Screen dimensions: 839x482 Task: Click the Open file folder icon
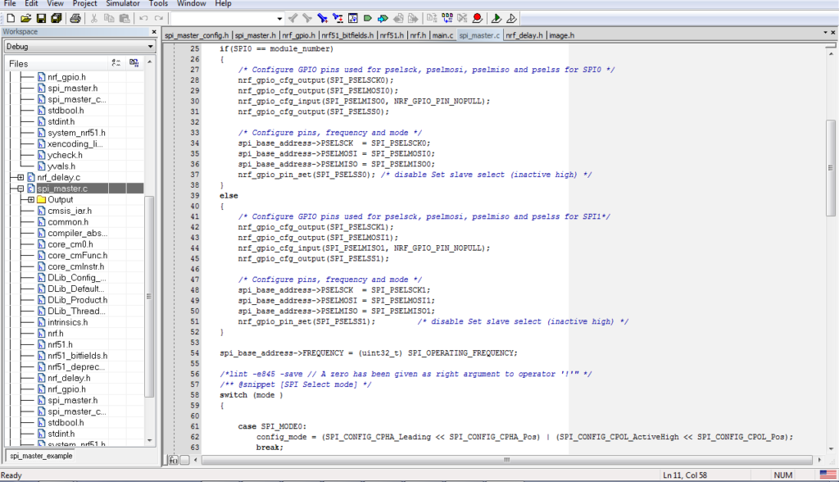click(25, 18)
